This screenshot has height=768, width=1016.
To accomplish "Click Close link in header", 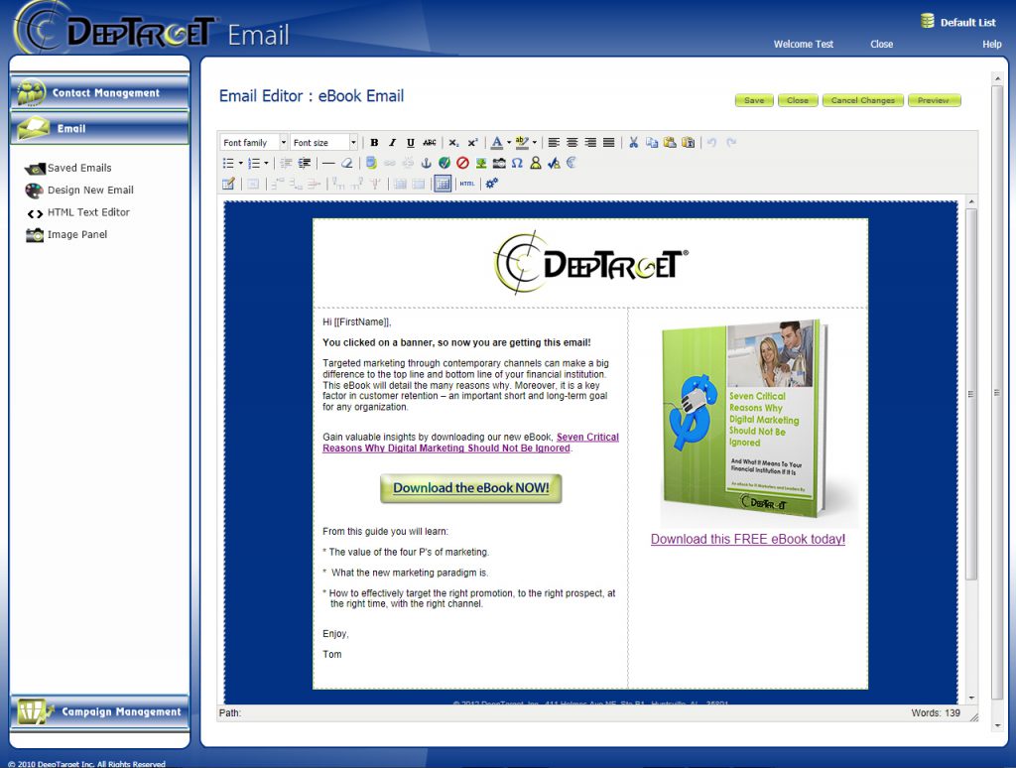I will (881, 44).
